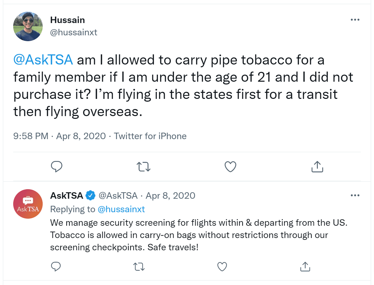Image resolution: width=374 pixels, height=285 pixels.
Task: Reply to the AskTSA tweet
Action: click(56, 266)
